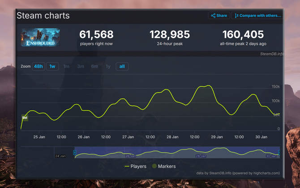The image size is (300, 188).
Task: Set zoom to 1w
Action: coord(52,66)
